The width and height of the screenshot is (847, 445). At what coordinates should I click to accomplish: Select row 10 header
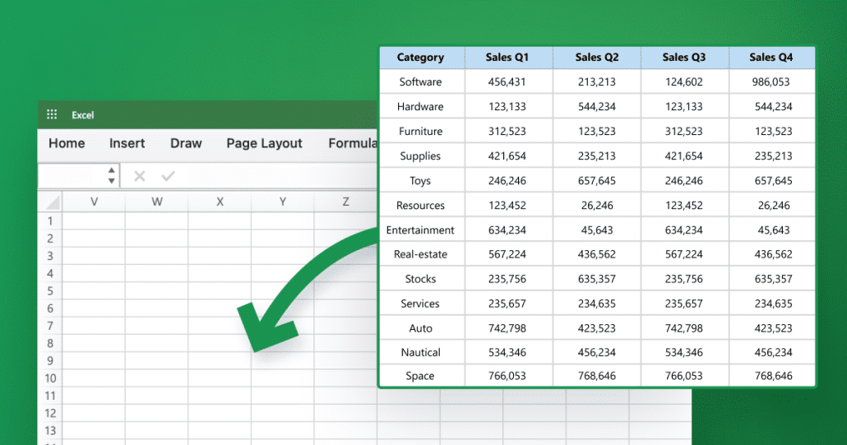click(50, 378)
